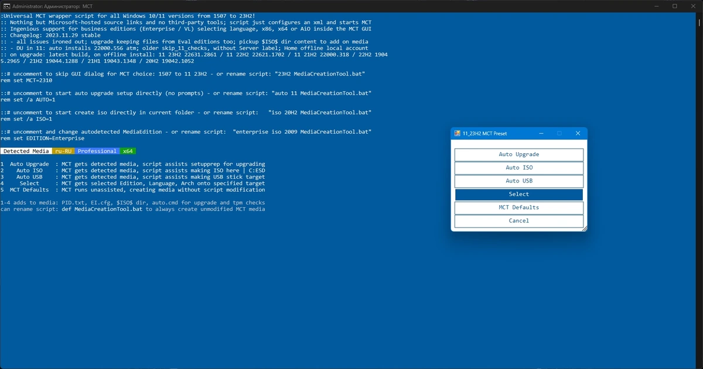Screen dimensions: 703x369
Task: Click the 11_23H2 MCT Preset title bar text
Action: coord(484,133)
